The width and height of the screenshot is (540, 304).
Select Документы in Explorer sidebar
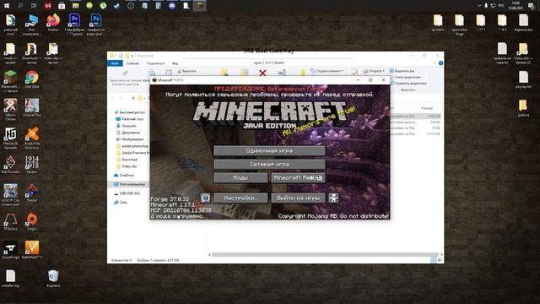pyautogui.click(x=128, y=133)
